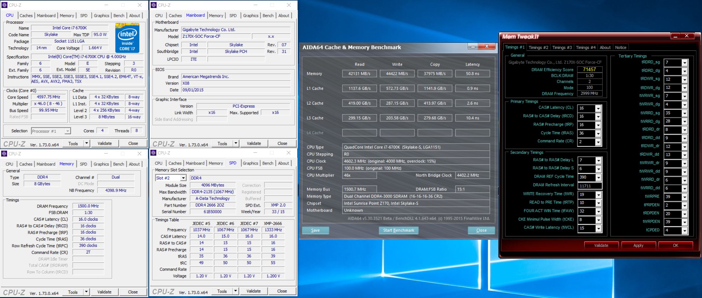Expand RAS# to CAS# Delay (tRCD) dropdown
The width and height of the screenshot is (702, 298).
(598, 117)
